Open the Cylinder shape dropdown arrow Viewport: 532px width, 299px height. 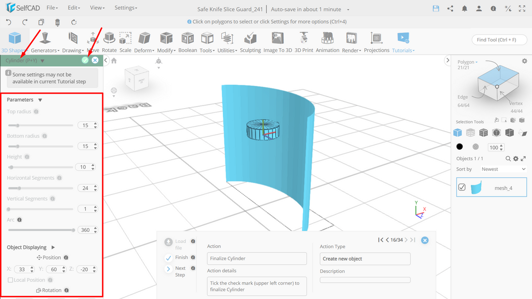(x=43, y=61)
